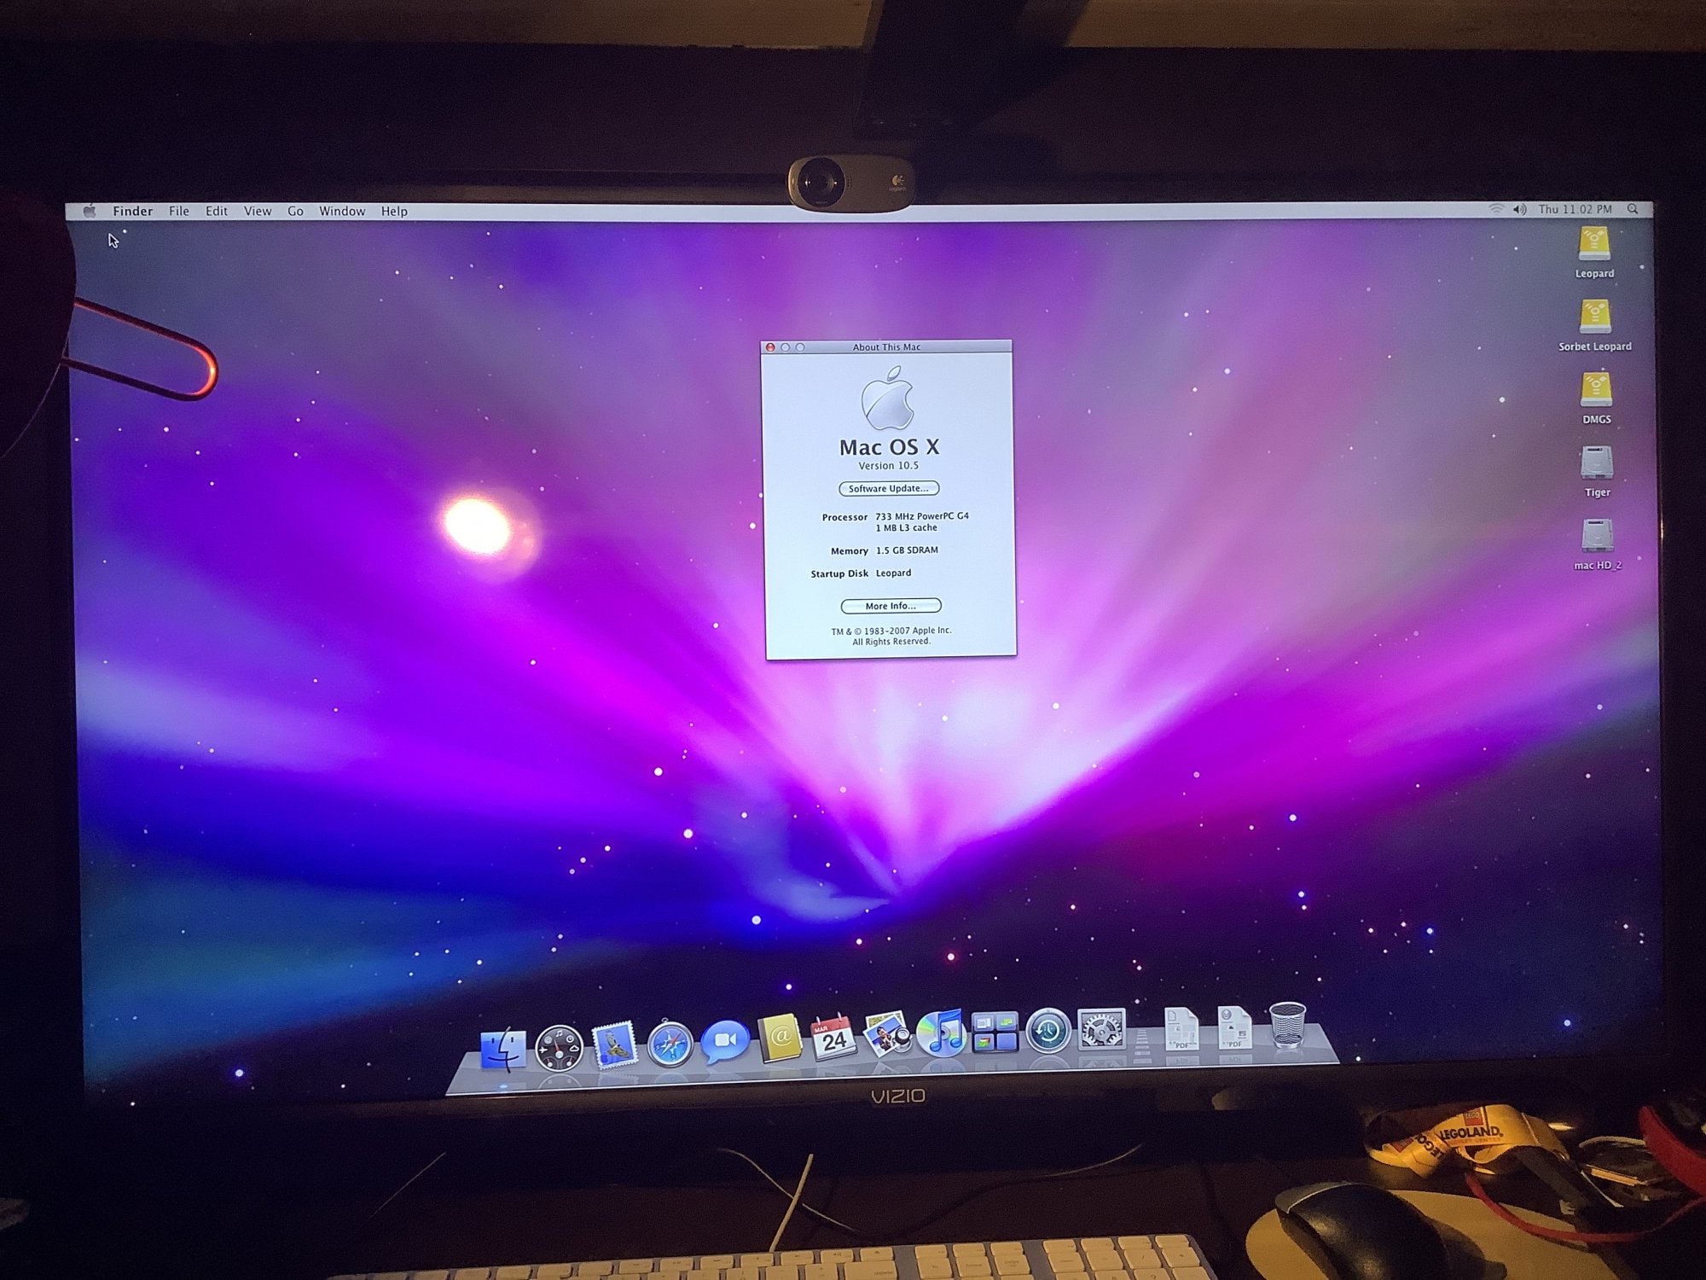Open the document stack next to the Trash
Screen dimensions: 1706x1280
coord(1233,1027)
